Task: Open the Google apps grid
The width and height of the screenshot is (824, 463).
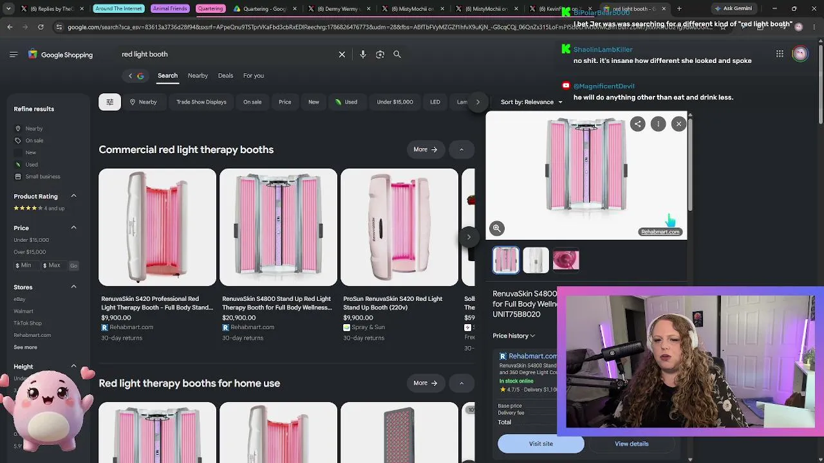Action: 780,54
